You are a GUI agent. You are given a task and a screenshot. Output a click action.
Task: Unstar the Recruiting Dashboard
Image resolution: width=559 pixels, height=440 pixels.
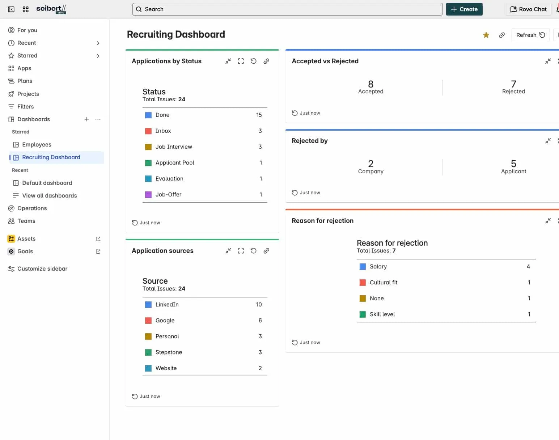coord(486,35)
